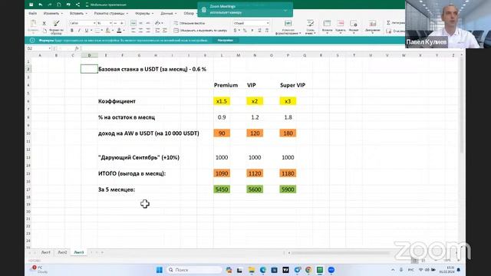491x276 pixels.
Task: Click the Cut scissors icon
Action: [x=44, y=23]
